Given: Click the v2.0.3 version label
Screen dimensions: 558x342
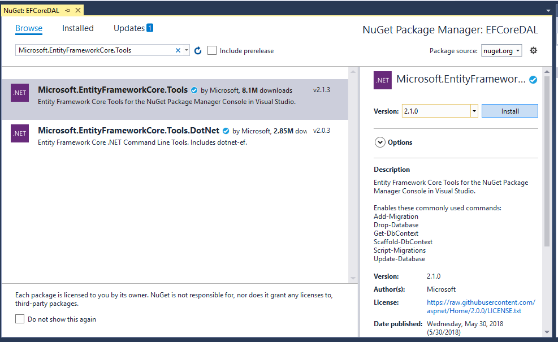Looking at the screenshot, I should click(321, 131).
